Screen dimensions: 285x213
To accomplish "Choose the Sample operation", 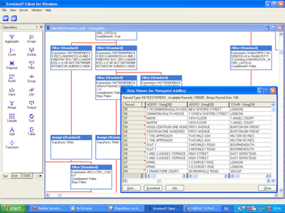I will [x=12, y=118].
